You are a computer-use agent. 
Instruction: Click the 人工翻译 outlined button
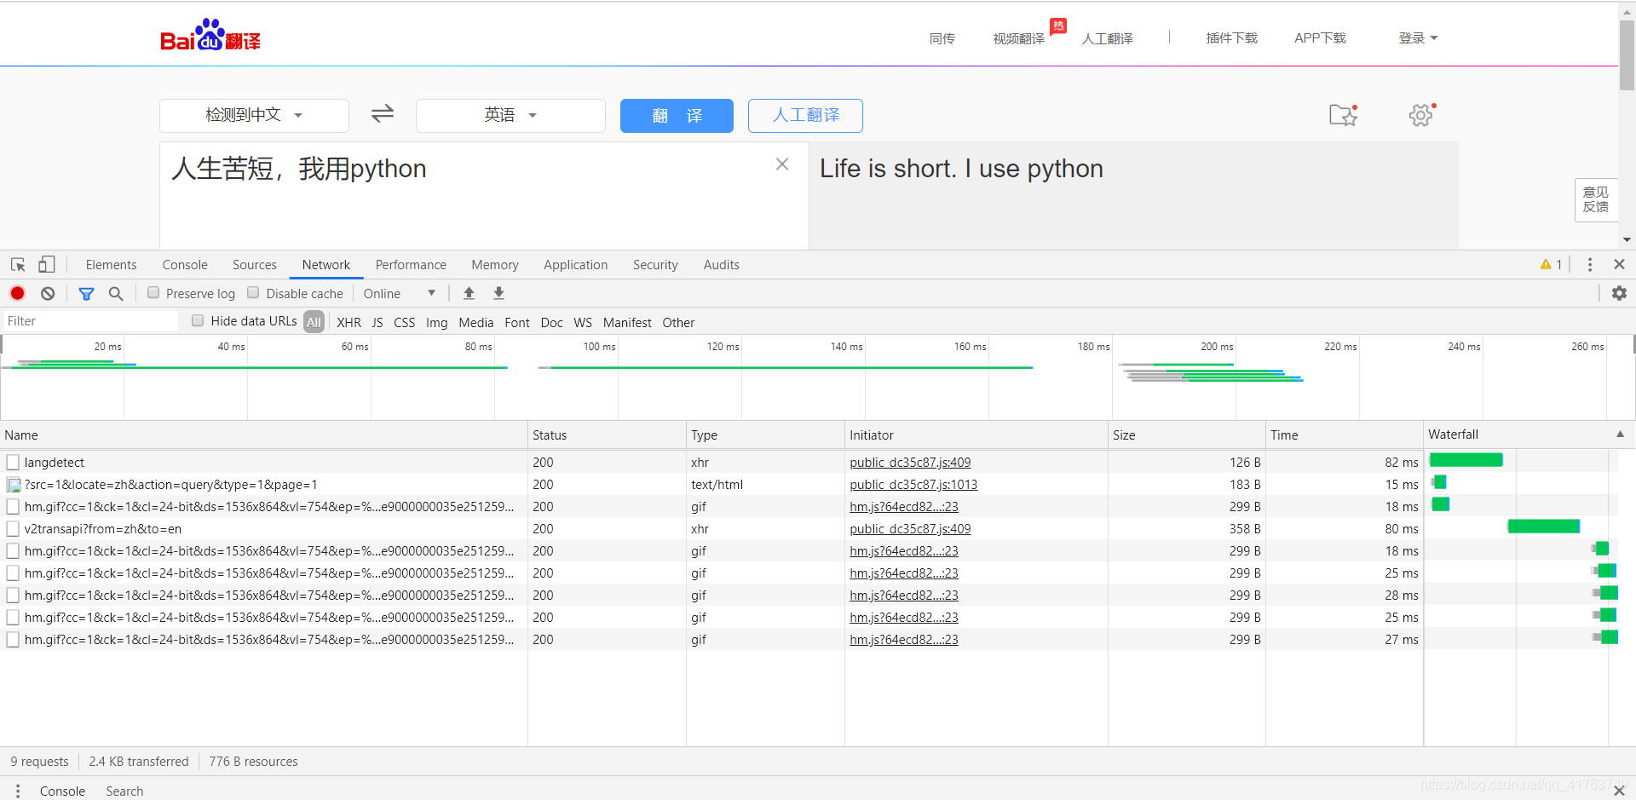(x=805, y=116)
